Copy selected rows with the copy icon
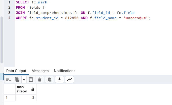The image size is (172, 105). [x=17, y=80]
